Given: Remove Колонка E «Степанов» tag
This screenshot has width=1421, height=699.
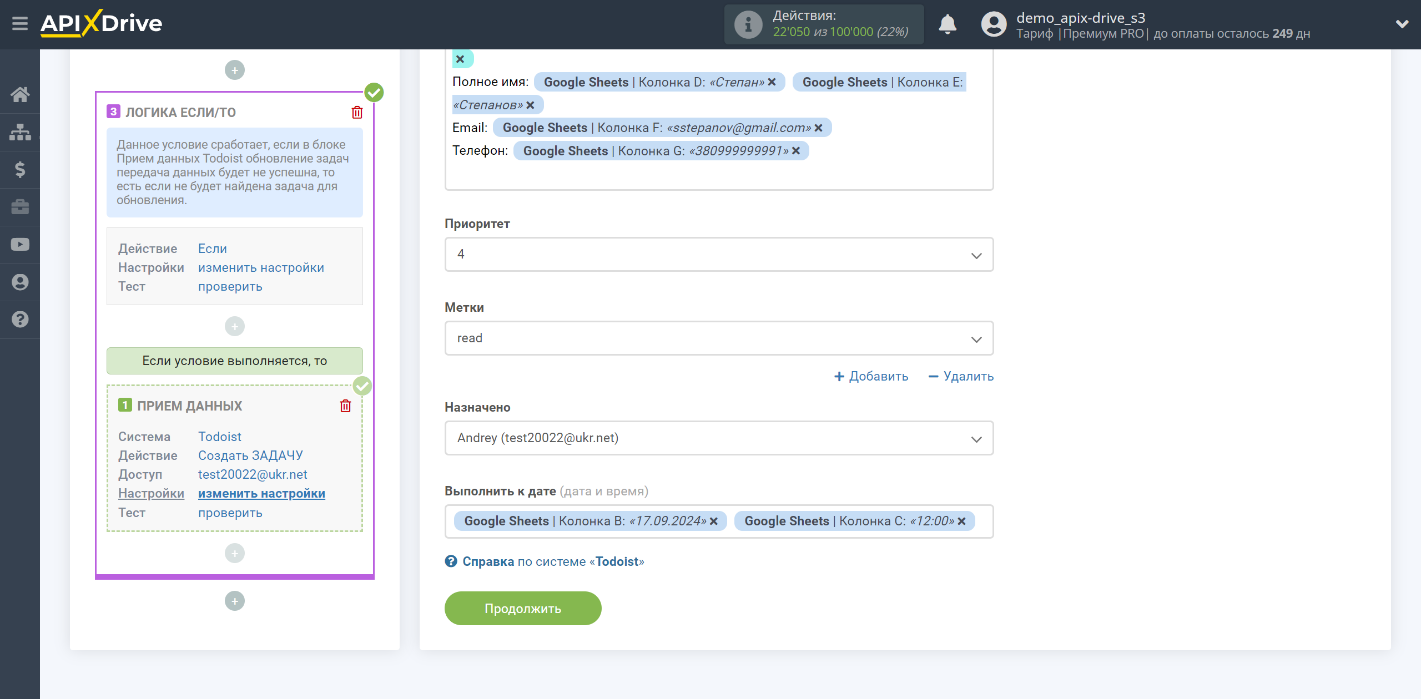Looking at the screenshot, I should tap(530, 105).
